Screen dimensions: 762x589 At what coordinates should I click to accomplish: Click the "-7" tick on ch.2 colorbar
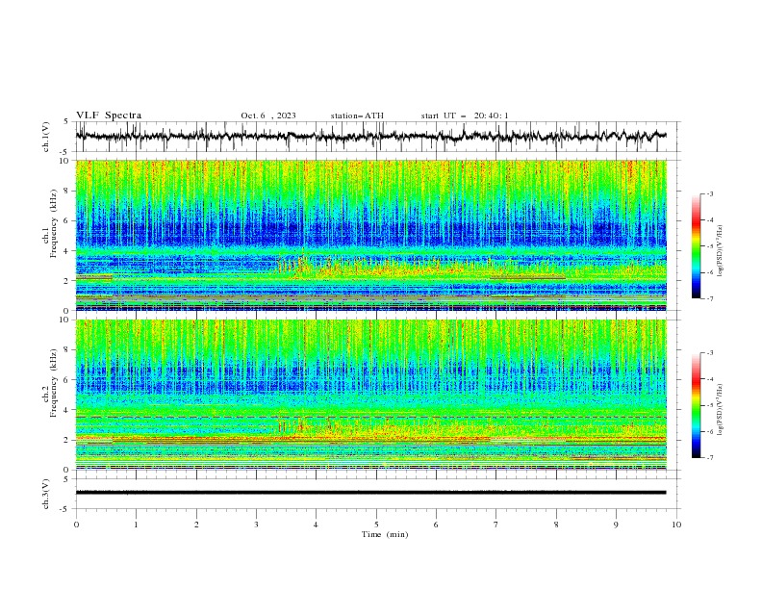709,458
